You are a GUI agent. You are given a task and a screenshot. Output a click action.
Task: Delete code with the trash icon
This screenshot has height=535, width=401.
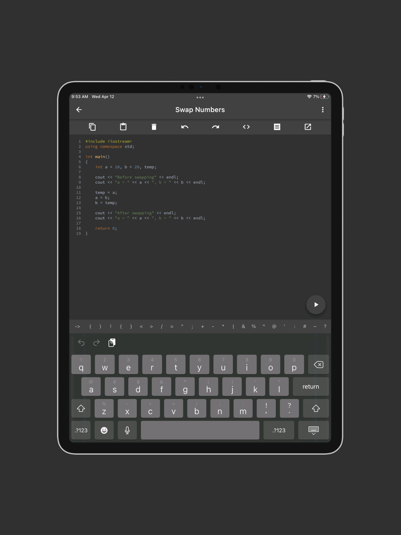click(154, 127)
